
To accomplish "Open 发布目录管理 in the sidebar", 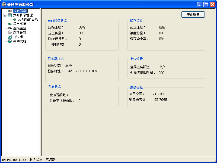I will [x=23, y=15].
